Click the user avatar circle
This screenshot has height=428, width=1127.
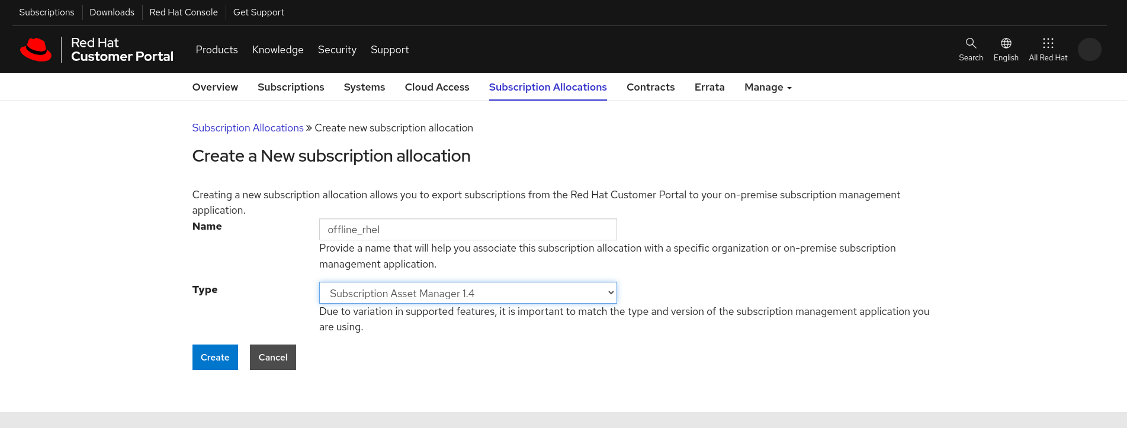(x=1089, y=50)
